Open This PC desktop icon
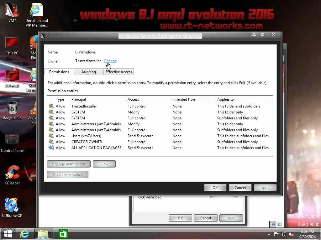The image size is (321, 240). point(12,46)
